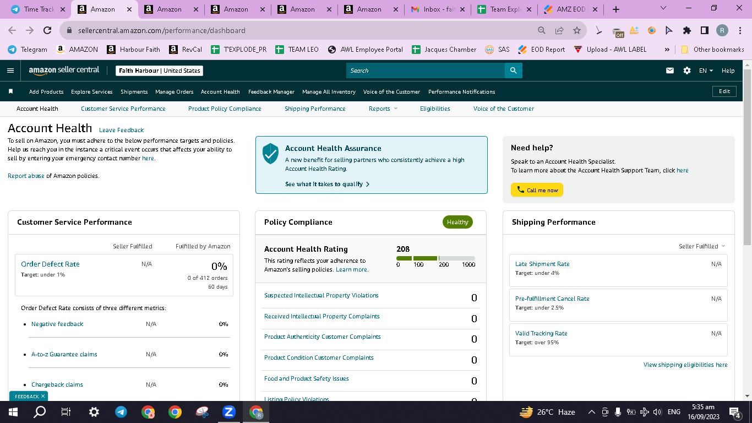Click the browser address bar URL
Viewport: 752px width, 423px height.
162,30
